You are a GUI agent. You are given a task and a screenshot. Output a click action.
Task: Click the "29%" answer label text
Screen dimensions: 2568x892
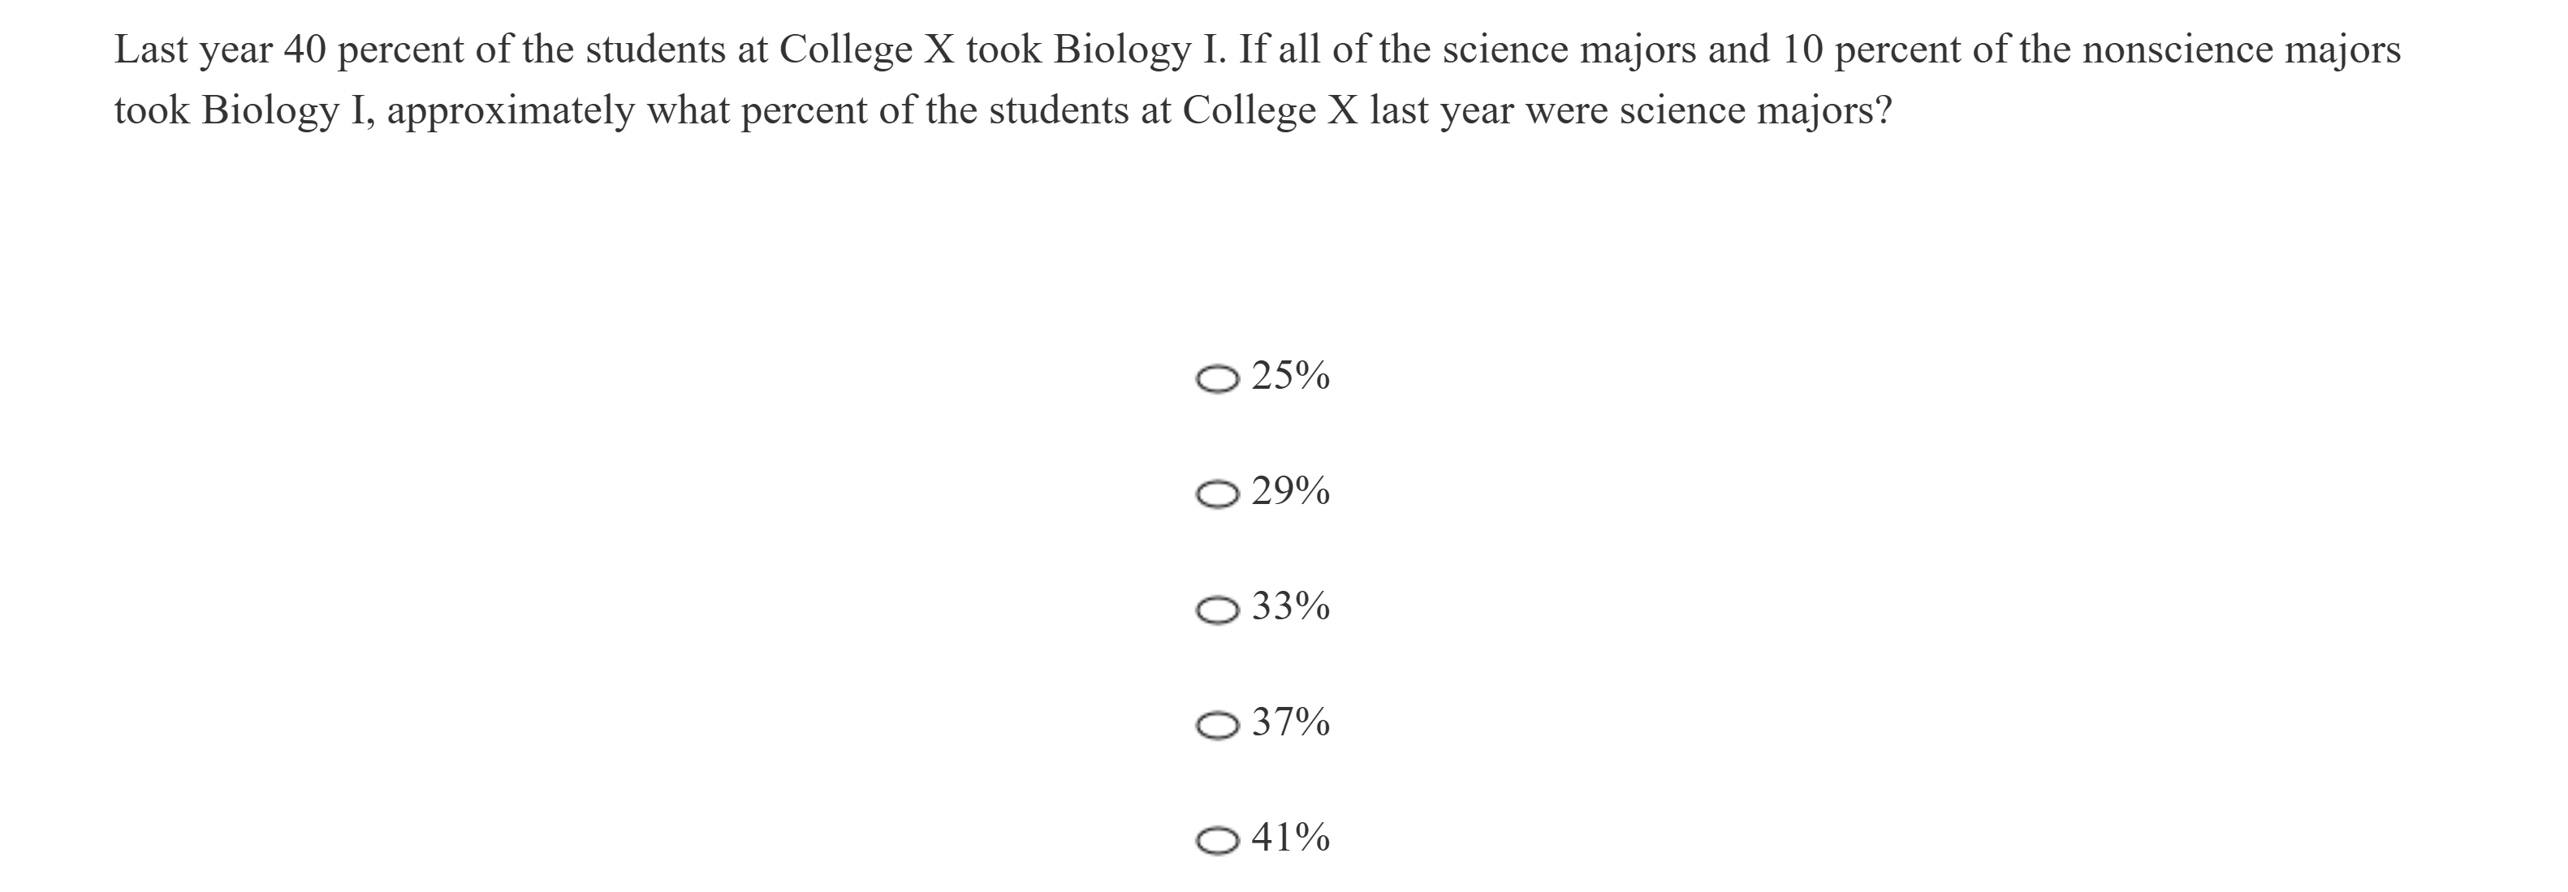click(x=1290, y=491)
